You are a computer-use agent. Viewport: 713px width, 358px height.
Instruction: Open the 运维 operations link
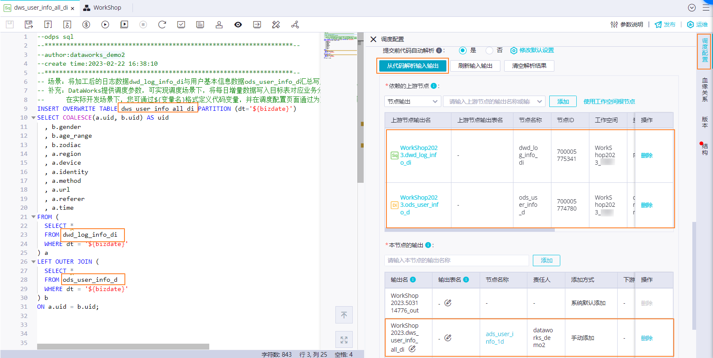click(x=697, y=24)
